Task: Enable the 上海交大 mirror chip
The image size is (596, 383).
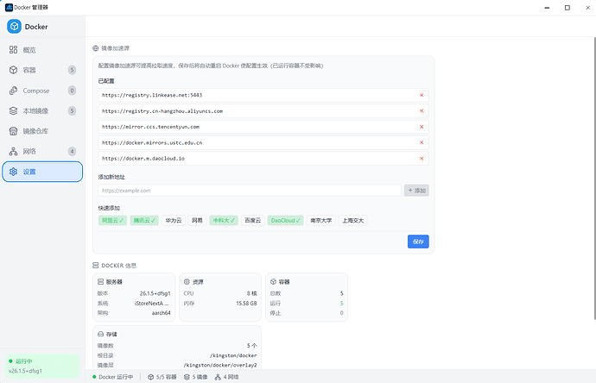Action: tap(352, 221)
